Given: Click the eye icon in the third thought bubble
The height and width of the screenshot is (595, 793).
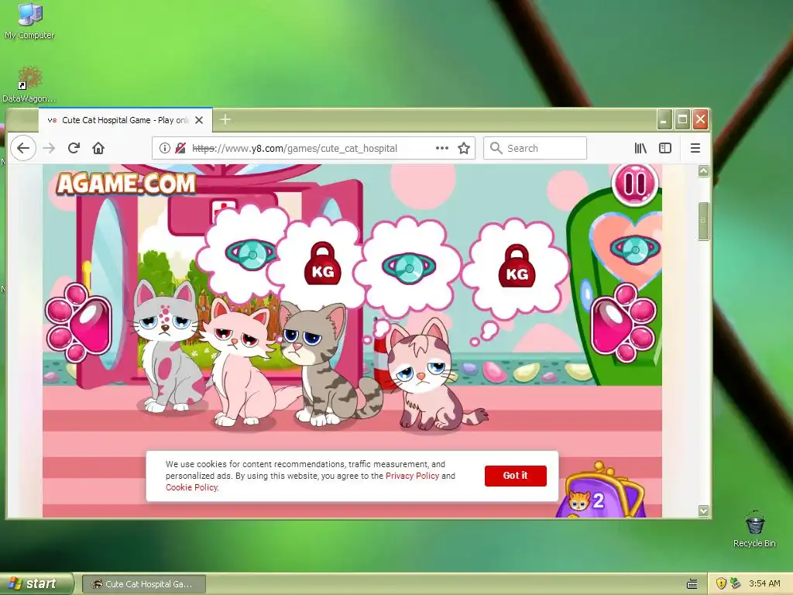Looking at the screenshot, I should point(409,267).
